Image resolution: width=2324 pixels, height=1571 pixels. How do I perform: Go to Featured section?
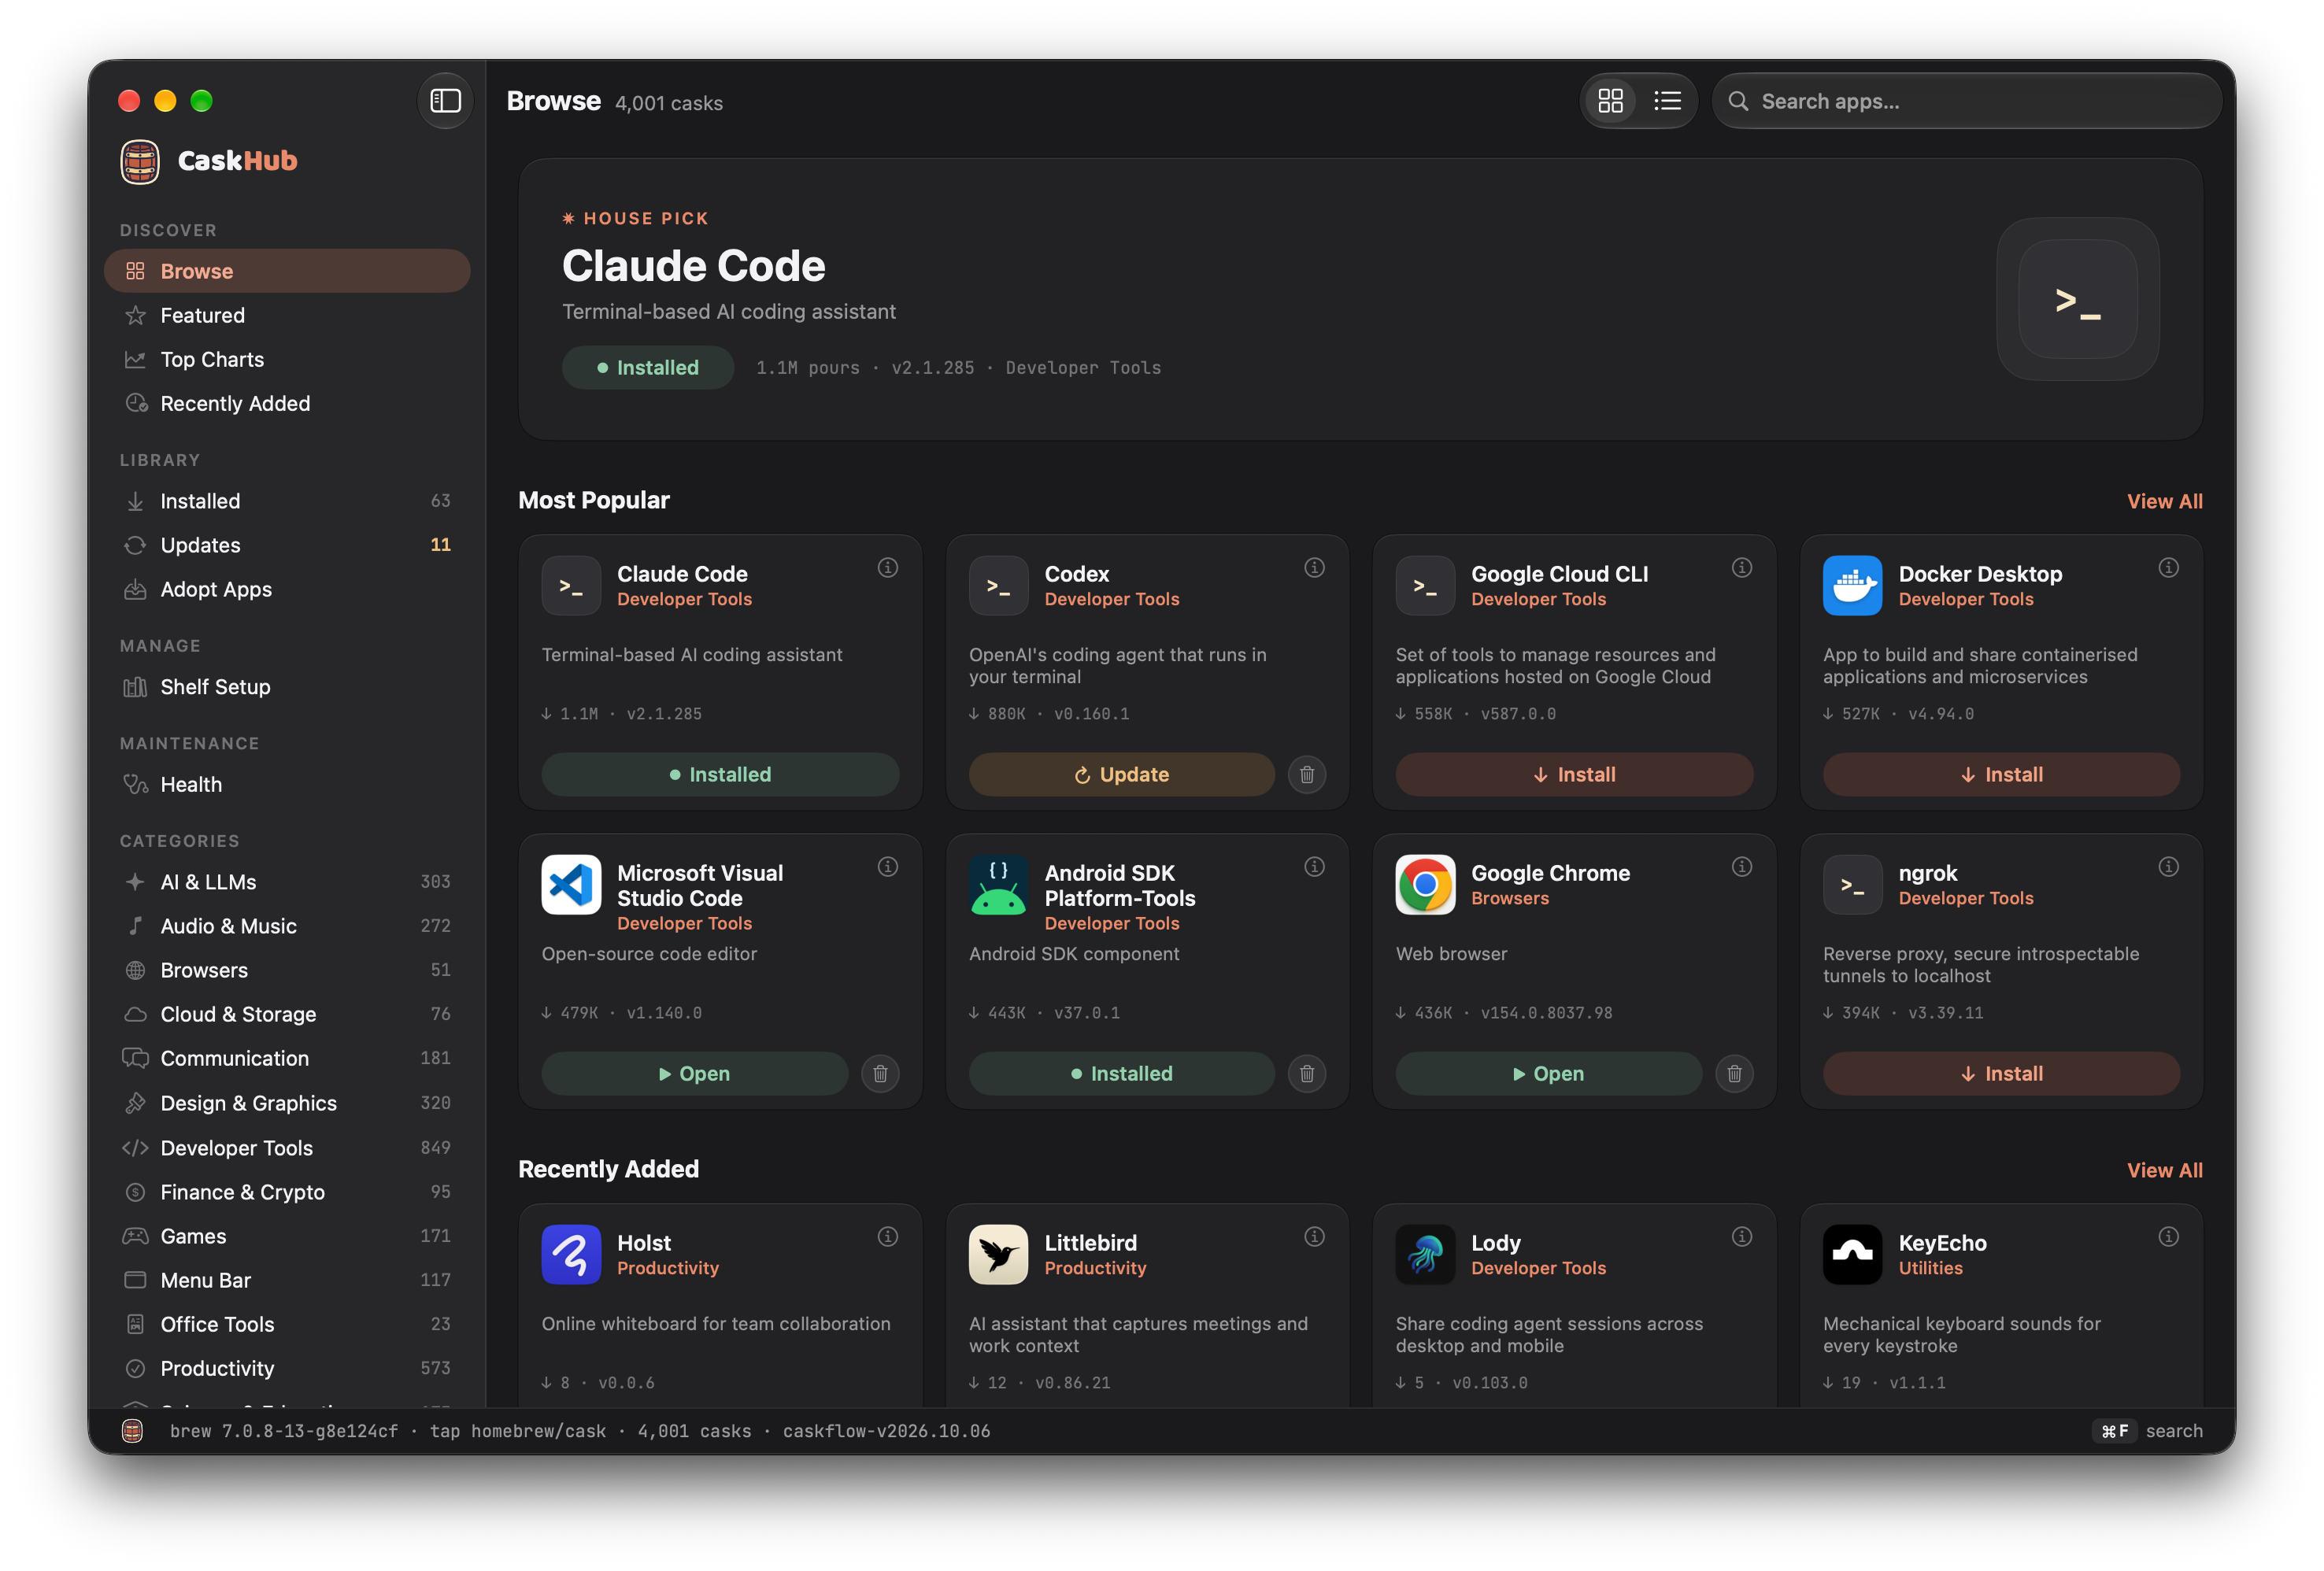tap(287, 315)
